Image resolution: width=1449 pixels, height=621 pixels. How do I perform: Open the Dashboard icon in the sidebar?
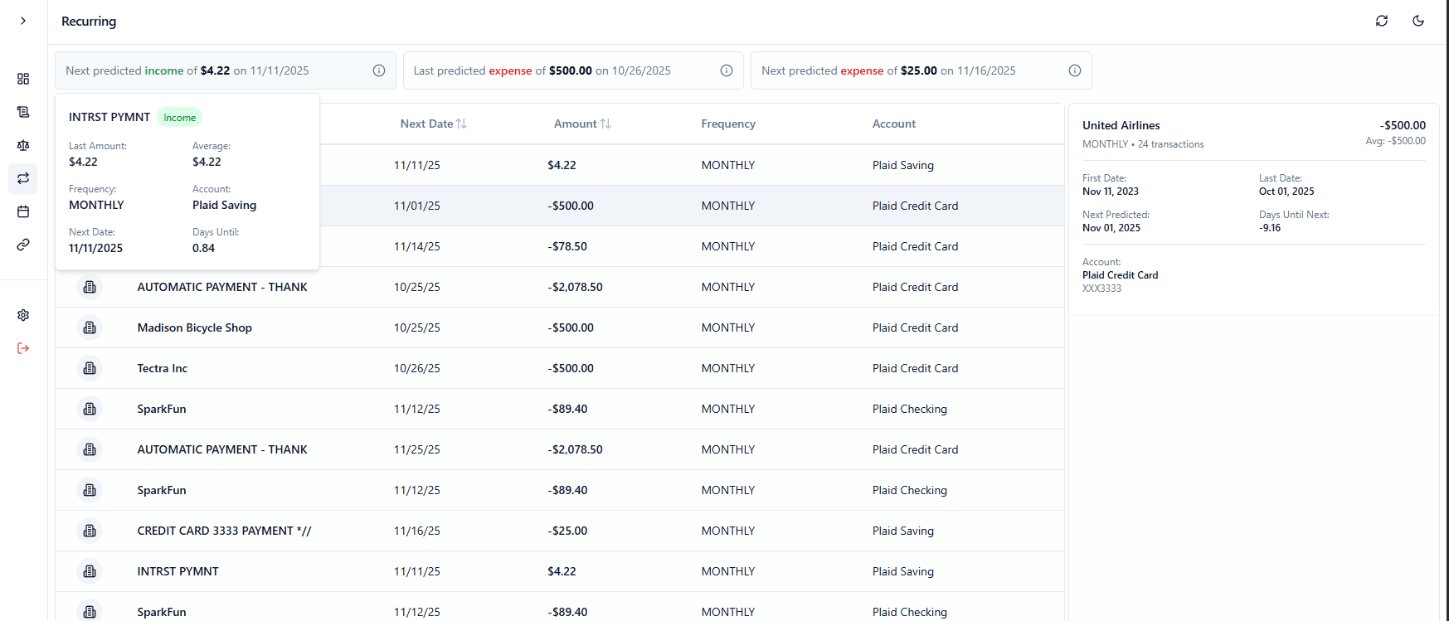[x=23, y=79]
